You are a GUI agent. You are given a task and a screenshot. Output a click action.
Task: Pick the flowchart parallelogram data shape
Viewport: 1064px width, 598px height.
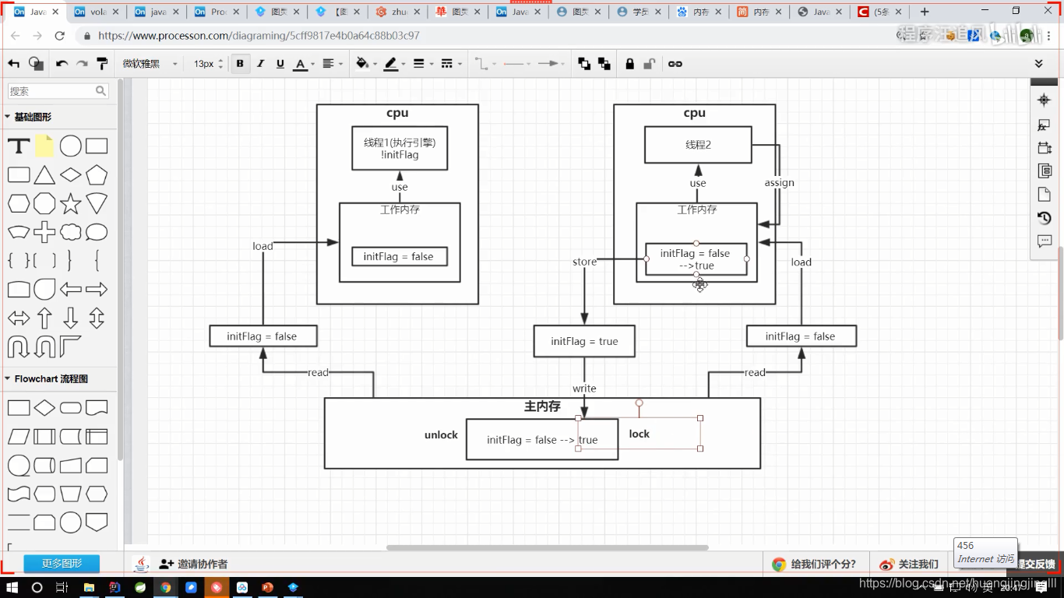(x=19, y=437)
